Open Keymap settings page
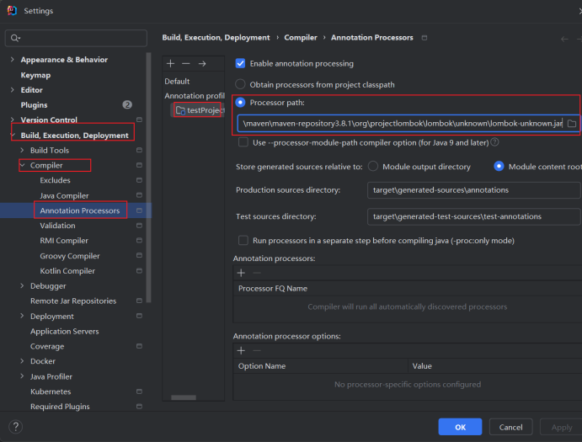 pos(35,75)
